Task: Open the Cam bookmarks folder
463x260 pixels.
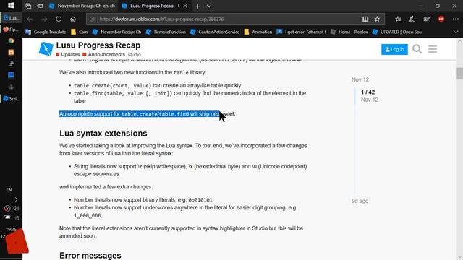Action: (79, 32)
